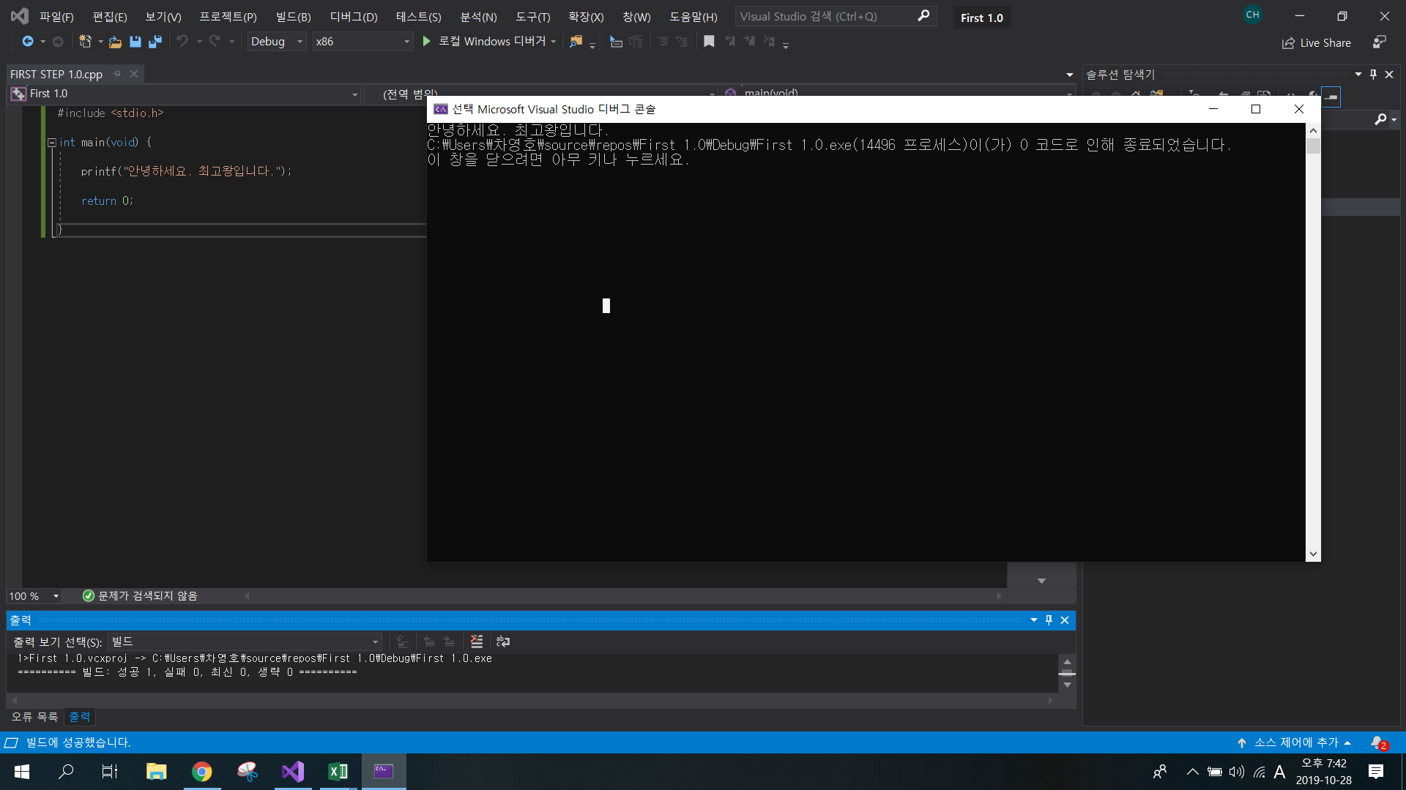The width and height of the screenshot is (1406, 790).
Task: Click the Save All icon
Action: point(155,42)
